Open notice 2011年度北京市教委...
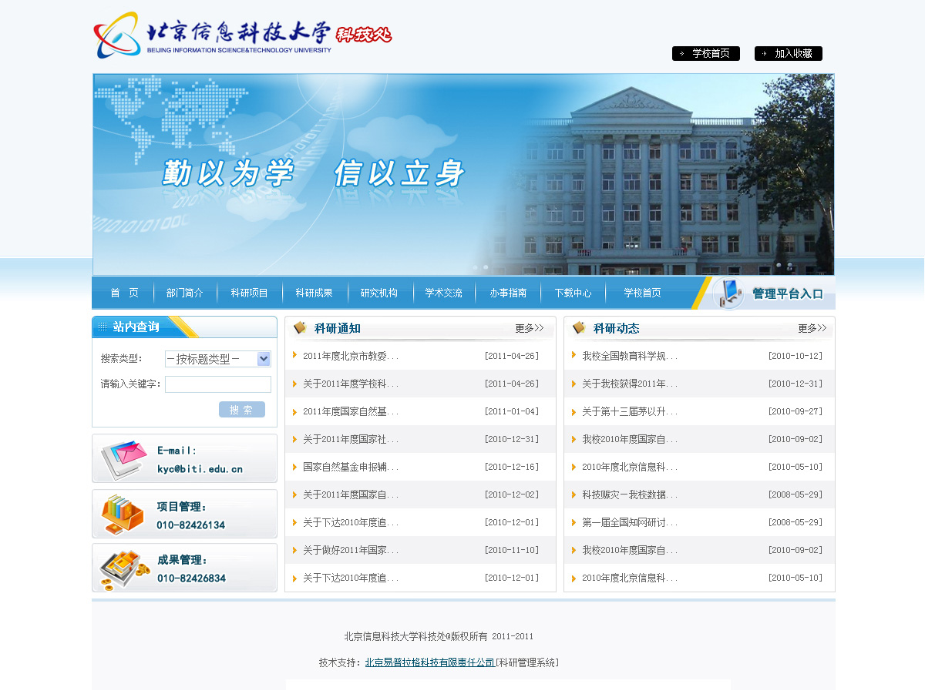Screen dimensions: 925x694 pos(351,356)
